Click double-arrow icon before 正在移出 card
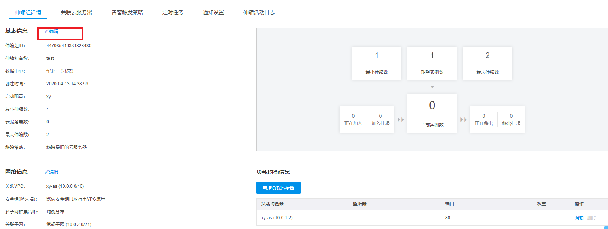This screenshot has width=608, height=229. 463,120
